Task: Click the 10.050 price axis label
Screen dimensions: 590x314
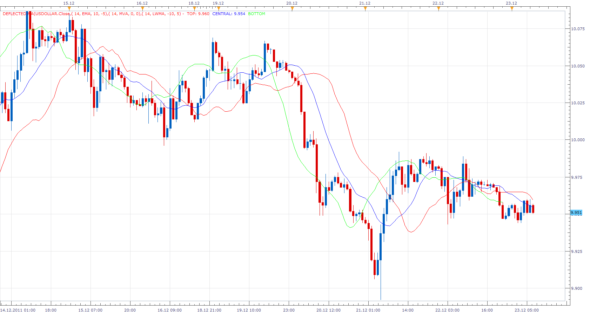Action: pos(578,66)
